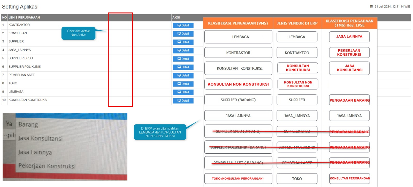Click the KLASIFIKASI PENGADAAN (TMS) Rev. LPSE header

(x=349, y=23)
